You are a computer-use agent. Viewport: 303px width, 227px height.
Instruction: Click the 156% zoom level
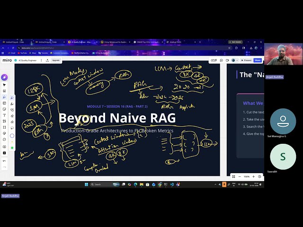click(x=247, y=176)
